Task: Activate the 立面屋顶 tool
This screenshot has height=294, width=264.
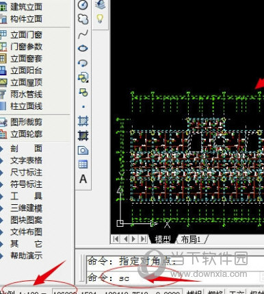Action: point(22,82)
